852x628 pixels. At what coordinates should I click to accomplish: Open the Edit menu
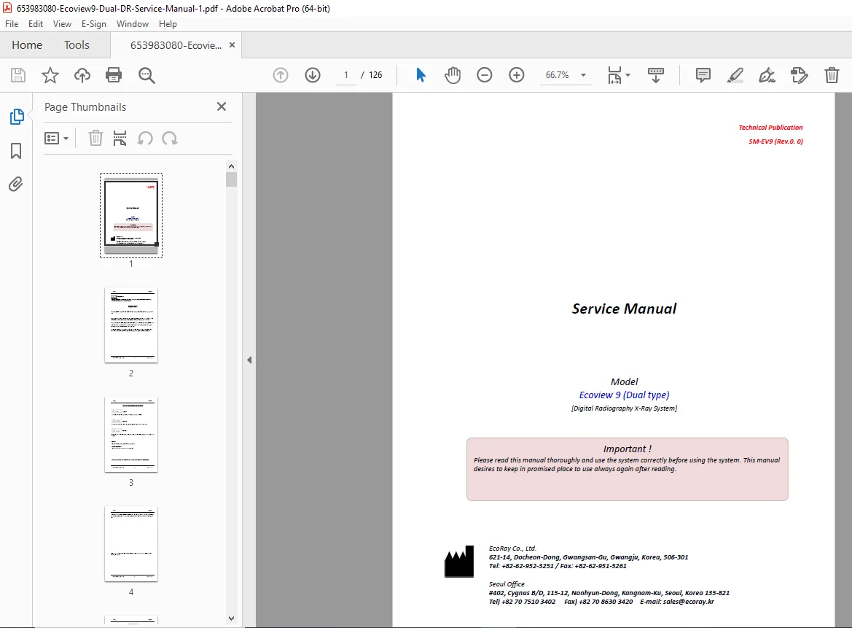(35, 24)
